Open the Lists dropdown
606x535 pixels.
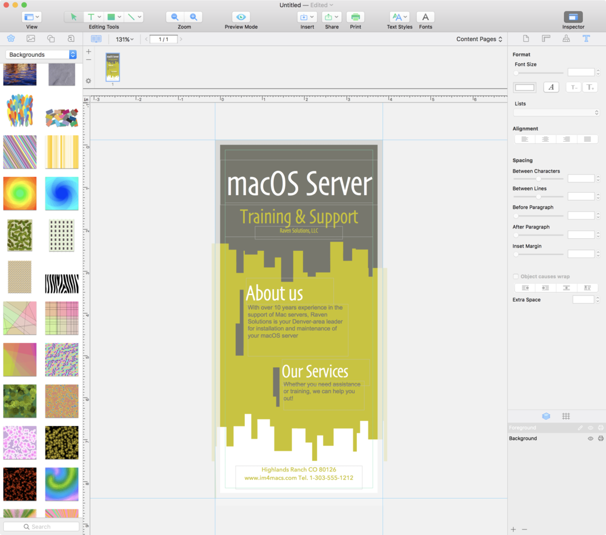556,113
